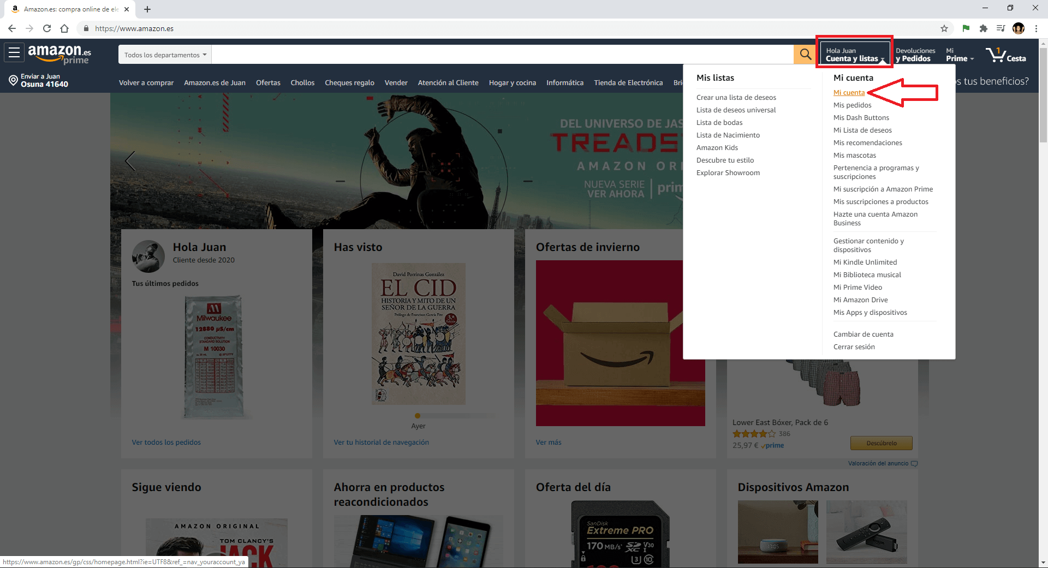Click Valoración del anuncio link
The width and height of the screenshot is (1048, 568).
coord(878,464)
